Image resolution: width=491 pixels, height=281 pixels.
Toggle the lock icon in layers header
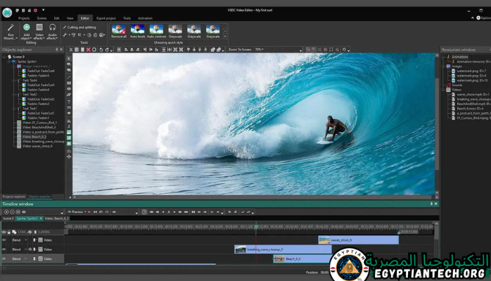[9, 233]
